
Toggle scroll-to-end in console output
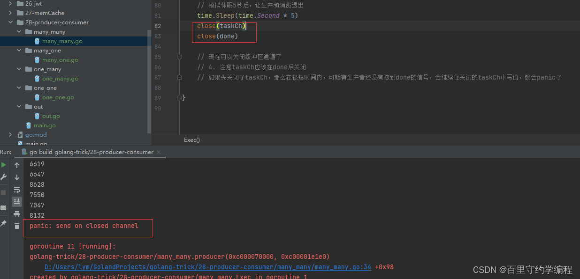(17, 201)
